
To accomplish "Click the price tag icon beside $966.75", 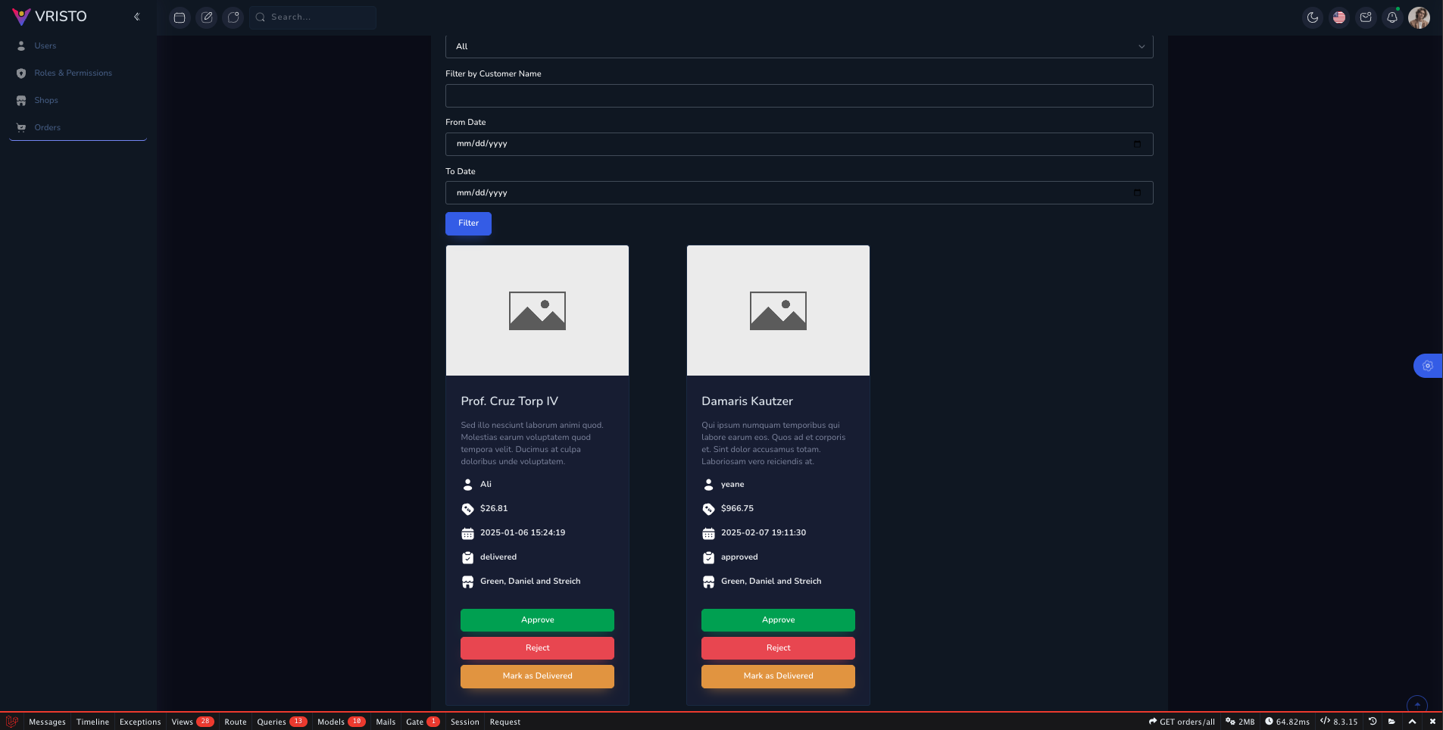I will pos(708,509).
